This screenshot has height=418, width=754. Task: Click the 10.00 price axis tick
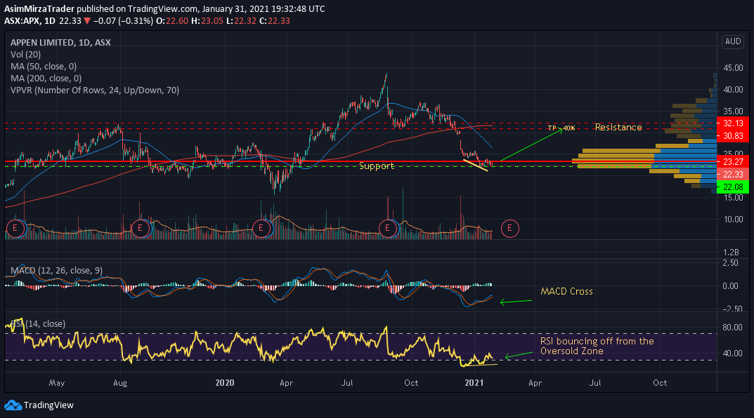734,220
